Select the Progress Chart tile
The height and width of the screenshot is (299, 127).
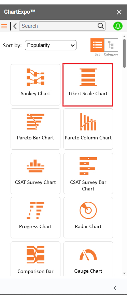[36, 217]
